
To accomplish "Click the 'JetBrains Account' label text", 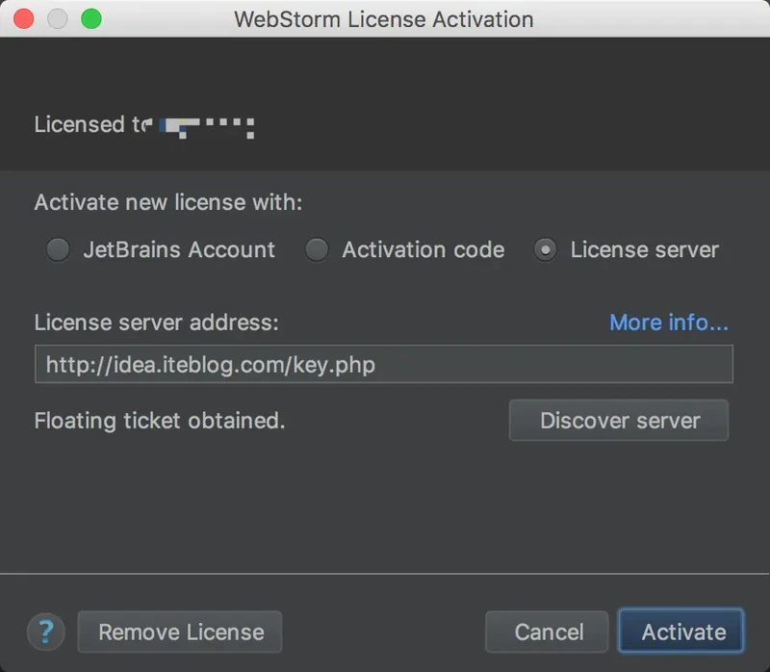I will tap(179, 250).
